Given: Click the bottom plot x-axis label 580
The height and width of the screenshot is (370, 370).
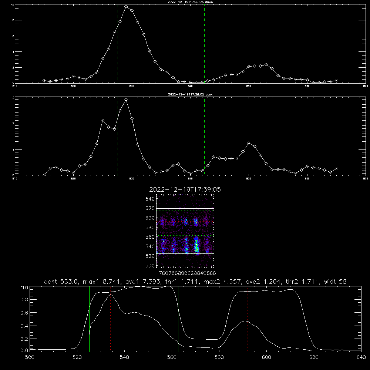Looking at the screenshot, I should [x=219, y=357].
